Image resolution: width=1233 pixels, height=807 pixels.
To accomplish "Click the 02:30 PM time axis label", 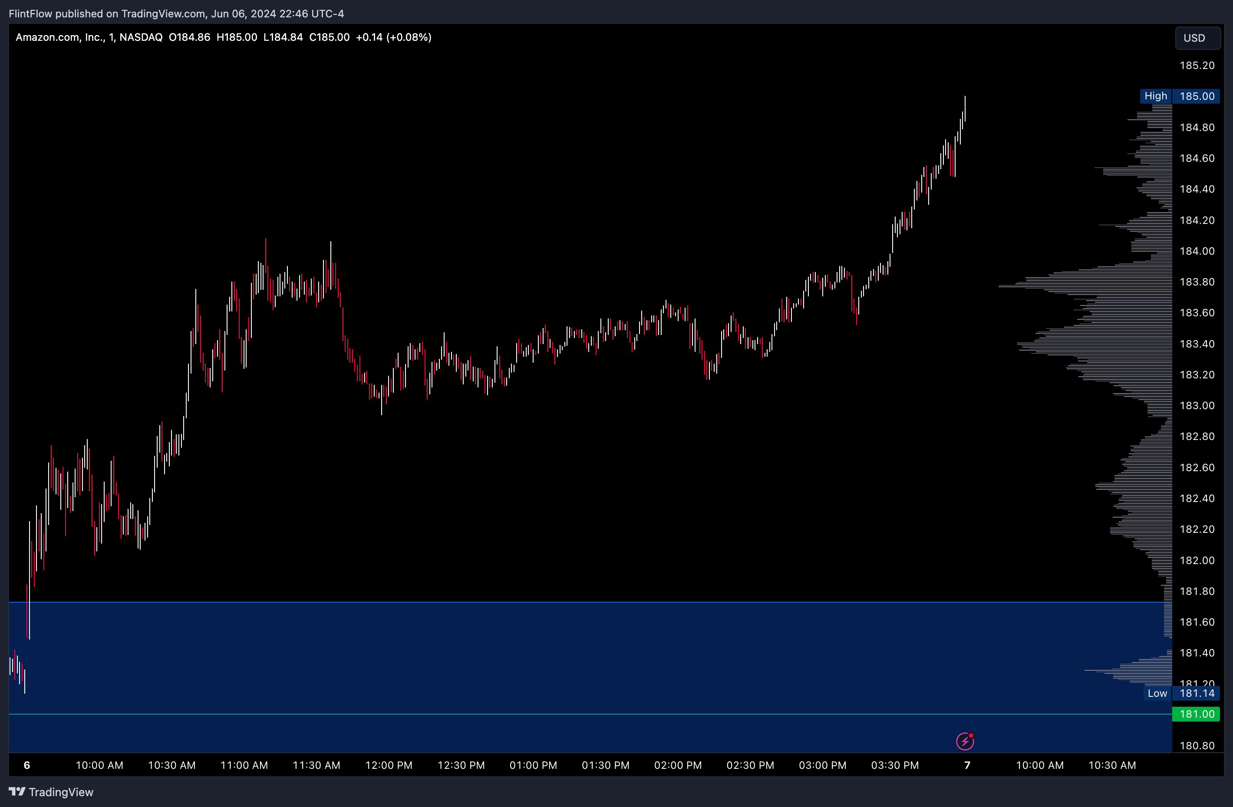I will click(750, 765).
